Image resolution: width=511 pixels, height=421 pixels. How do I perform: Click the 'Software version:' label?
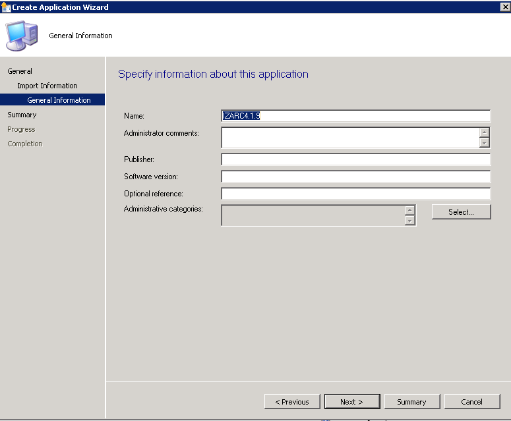pyautogui.click(x=151, y=177)
